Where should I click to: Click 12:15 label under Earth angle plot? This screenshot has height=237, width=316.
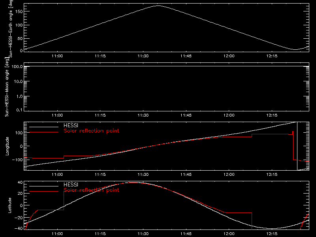272,56
